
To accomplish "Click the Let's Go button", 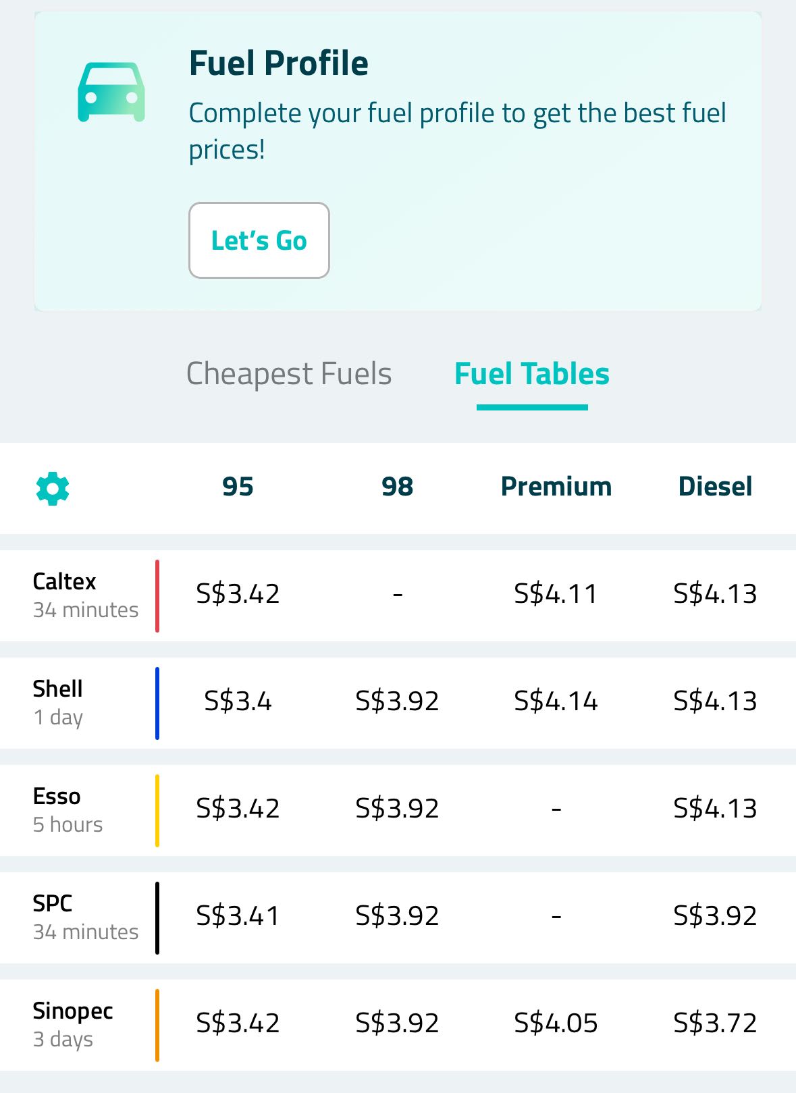I will point(259,240).
